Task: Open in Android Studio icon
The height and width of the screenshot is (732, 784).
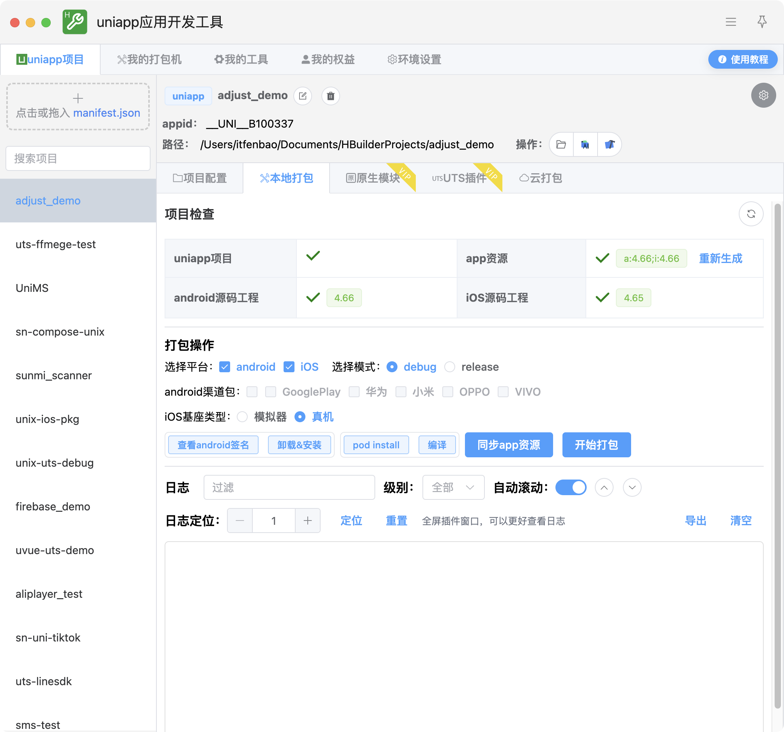Action: point(585,144)
